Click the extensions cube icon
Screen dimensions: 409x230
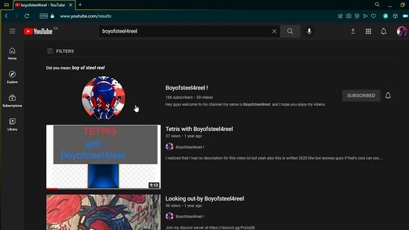click(x=395, y=16)
